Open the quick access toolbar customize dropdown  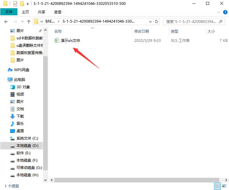click(x=28, y=4)
